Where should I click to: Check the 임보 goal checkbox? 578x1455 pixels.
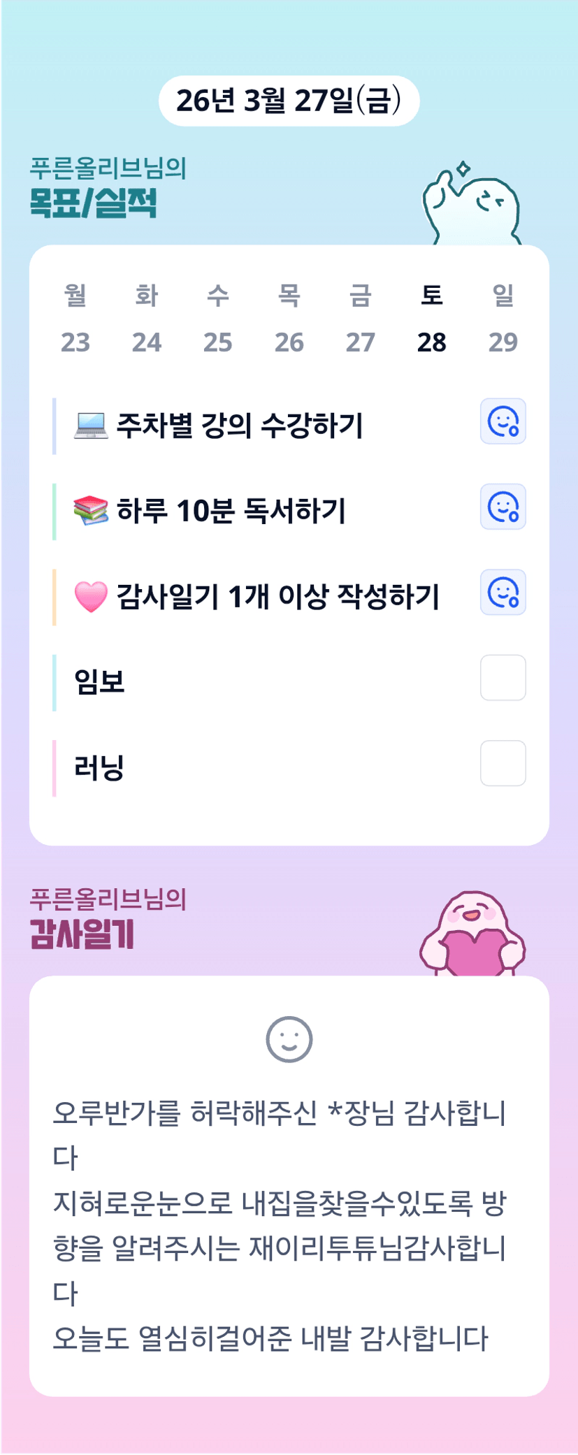(x=503, y=678)
